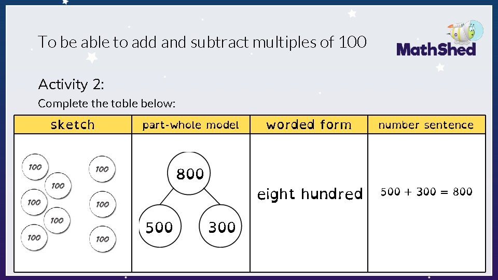Click the MathShed logo text
The width and height of the screenshot is (498, 280).
(x=436, y=50)
